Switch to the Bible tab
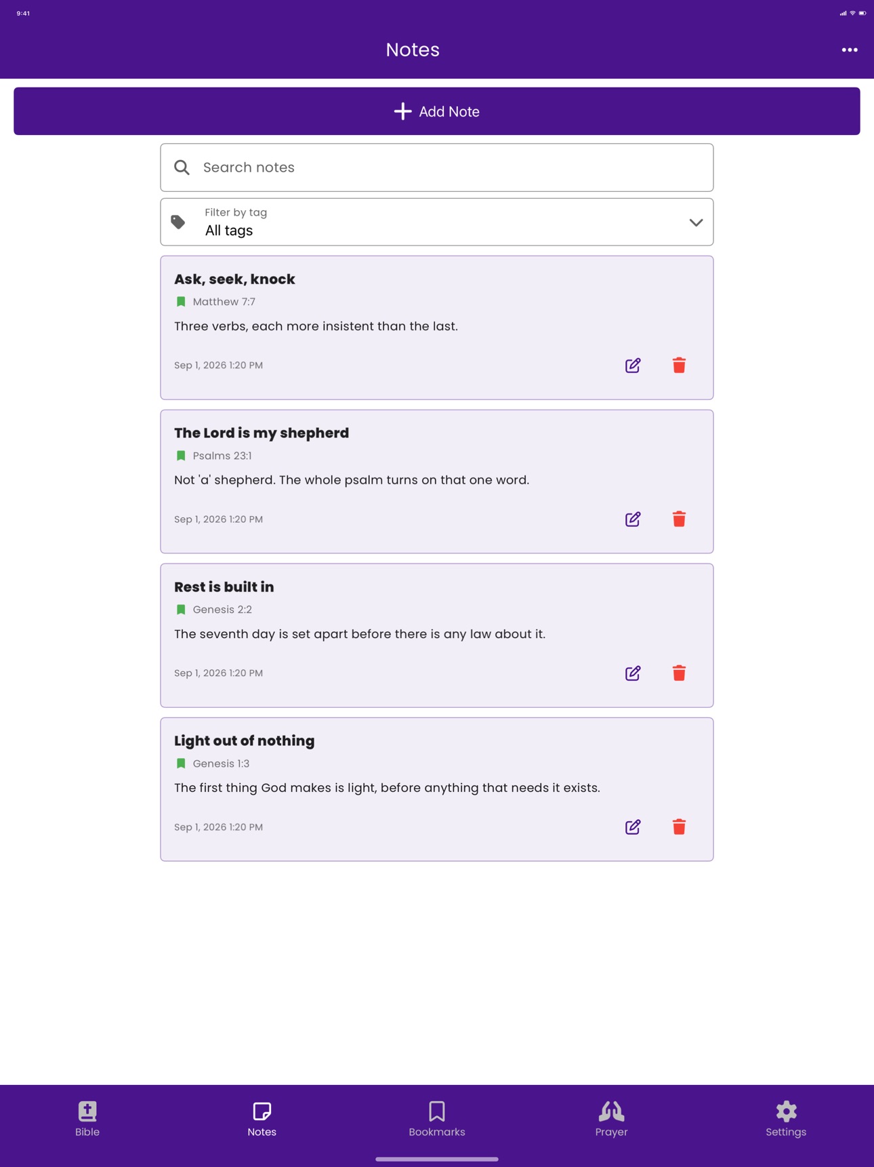The image size is (874, 1167). 87,1119
